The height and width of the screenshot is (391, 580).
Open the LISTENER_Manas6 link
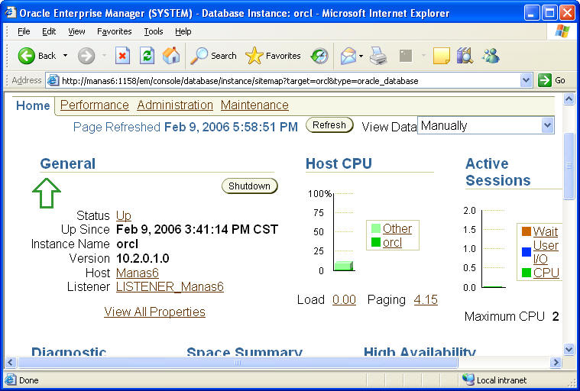(170, 287)
